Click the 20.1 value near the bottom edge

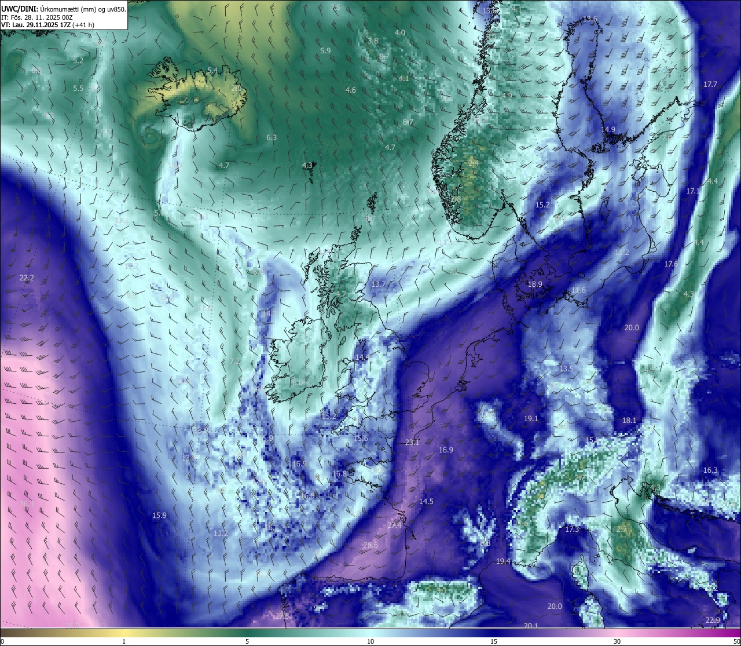[x=531, y=626]
